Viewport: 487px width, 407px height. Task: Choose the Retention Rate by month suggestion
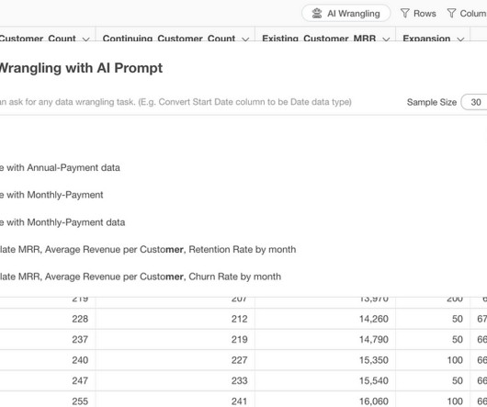(x=148, y=249)
